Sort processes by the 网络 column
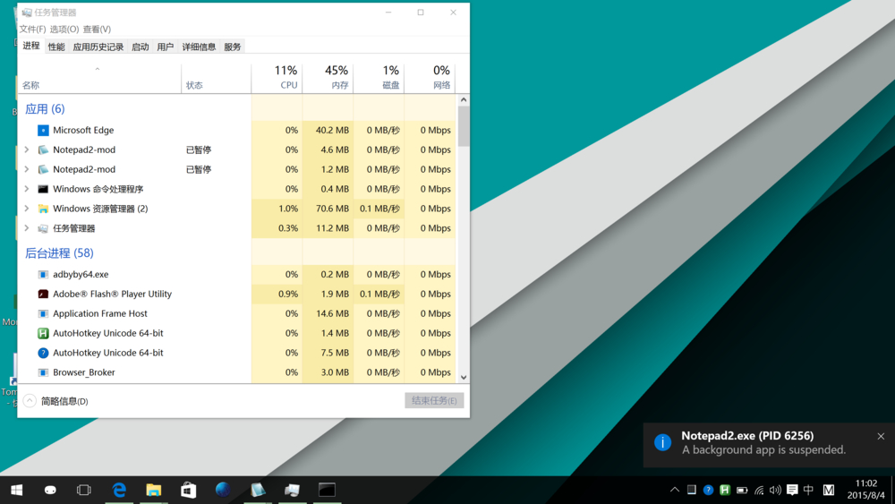Image resolution: width=895 pixels, height=504 pixels. (430, 77)
